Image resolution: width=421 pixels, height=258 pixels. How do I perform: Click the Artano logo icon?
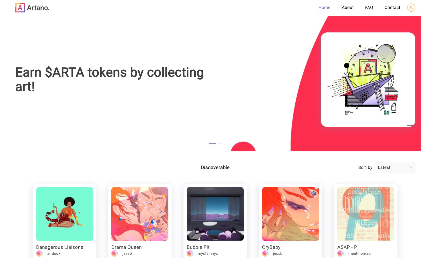click(x=20, y=8)
